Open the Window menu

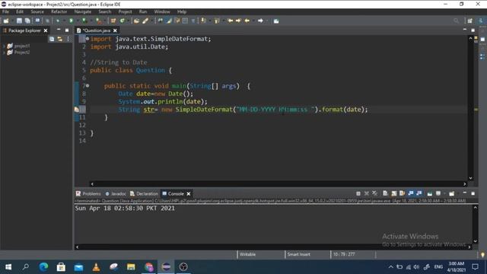click(x=162, y=11)
